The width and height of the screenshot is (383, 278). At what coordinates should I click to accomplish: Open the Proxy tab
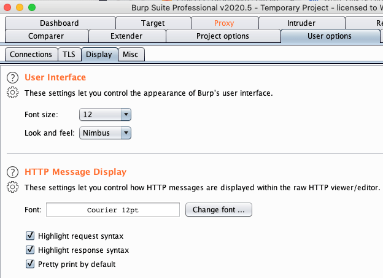pyautogui.click(x=223, y=23)
